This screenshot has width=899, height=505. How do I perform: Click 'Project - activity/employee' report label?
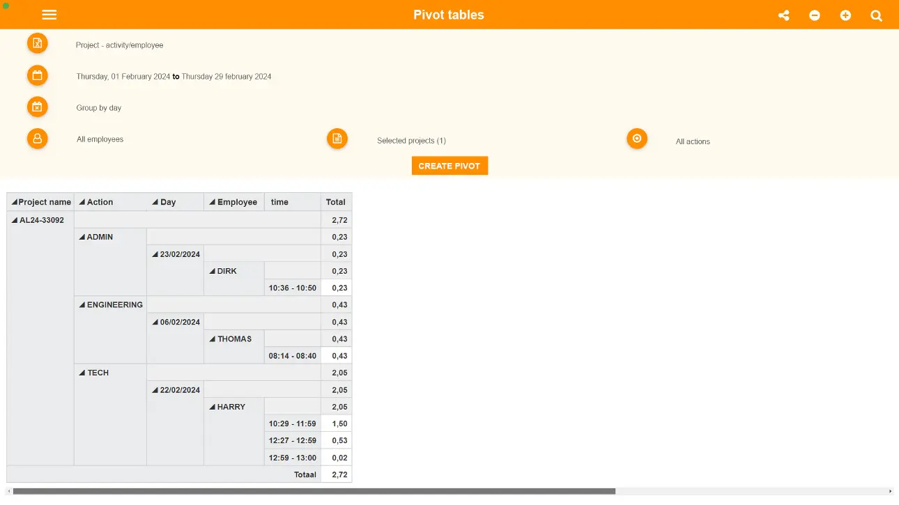click(120, 45)
